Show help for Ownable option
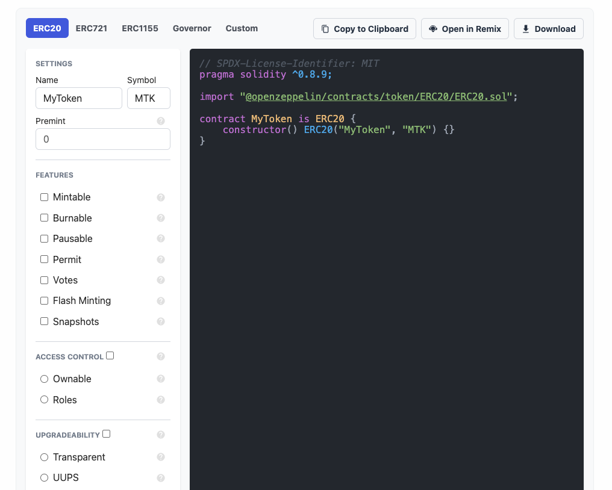The image size is (612, 490). pos(161,379)
